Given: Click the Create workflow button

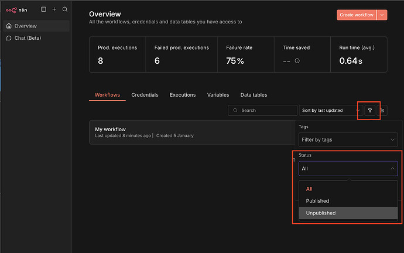Looking at the screenshot, I should pyautogui.click(x=356, y=15).
